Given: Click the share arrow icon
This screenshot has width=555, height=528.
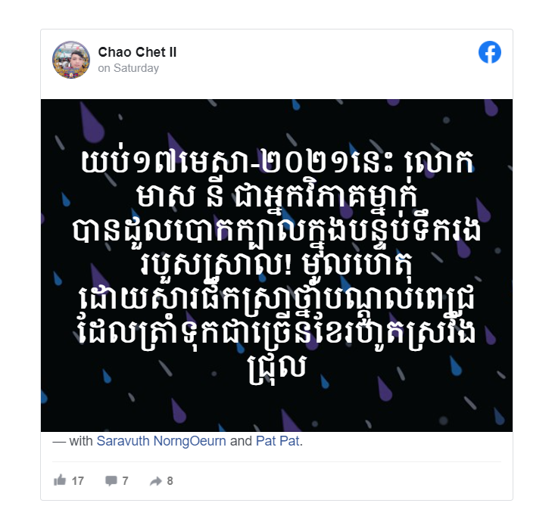Looking at the screenshot, I should [x=156, y=481].
